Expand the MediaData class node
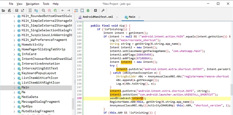The width and height of the screenshot is (233, 115). (x=14, y=97)
